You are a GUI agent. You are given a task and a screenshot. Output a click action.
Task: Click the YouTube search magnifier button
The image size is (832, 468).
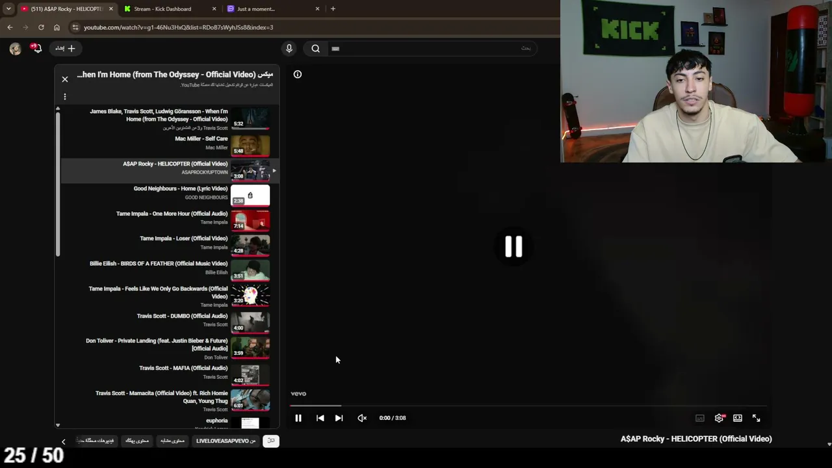point(315,48)
